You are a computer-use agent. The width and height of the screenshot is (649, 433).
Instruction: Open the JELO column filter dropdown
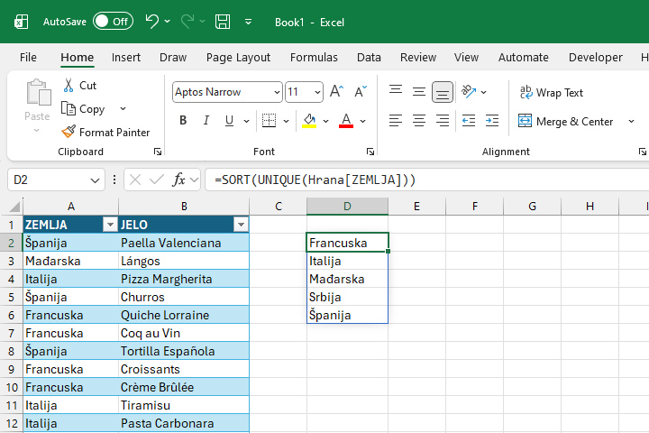(240, 225)
